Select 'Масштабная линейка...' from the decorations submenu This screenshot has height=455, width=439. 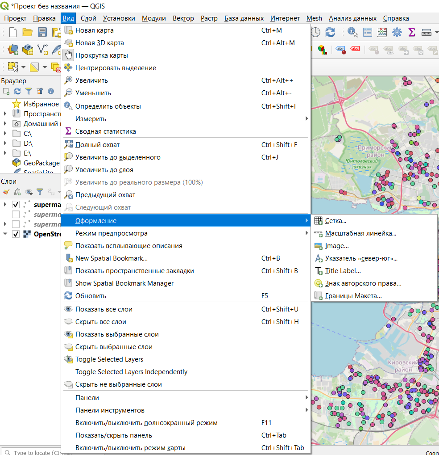pyautogui.click(x=360, y=233)
